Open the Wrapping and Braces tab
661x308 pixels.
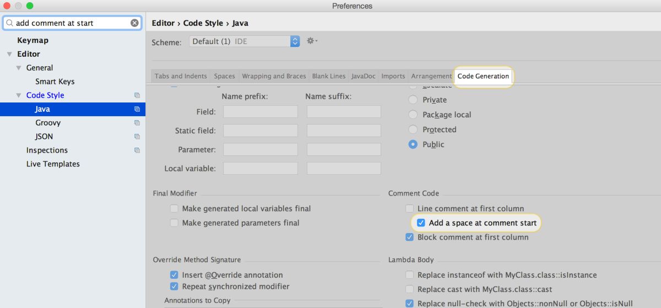click(x=274, y=76)
